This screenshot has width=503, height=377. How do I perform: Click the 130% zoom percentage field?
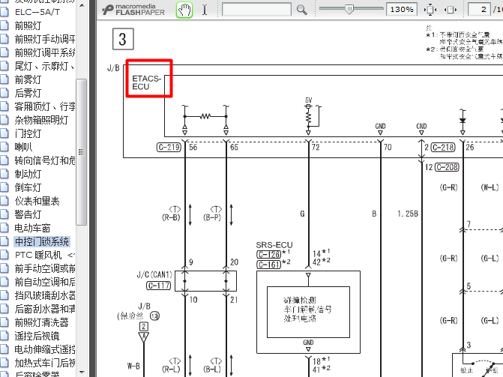point(401,10)
